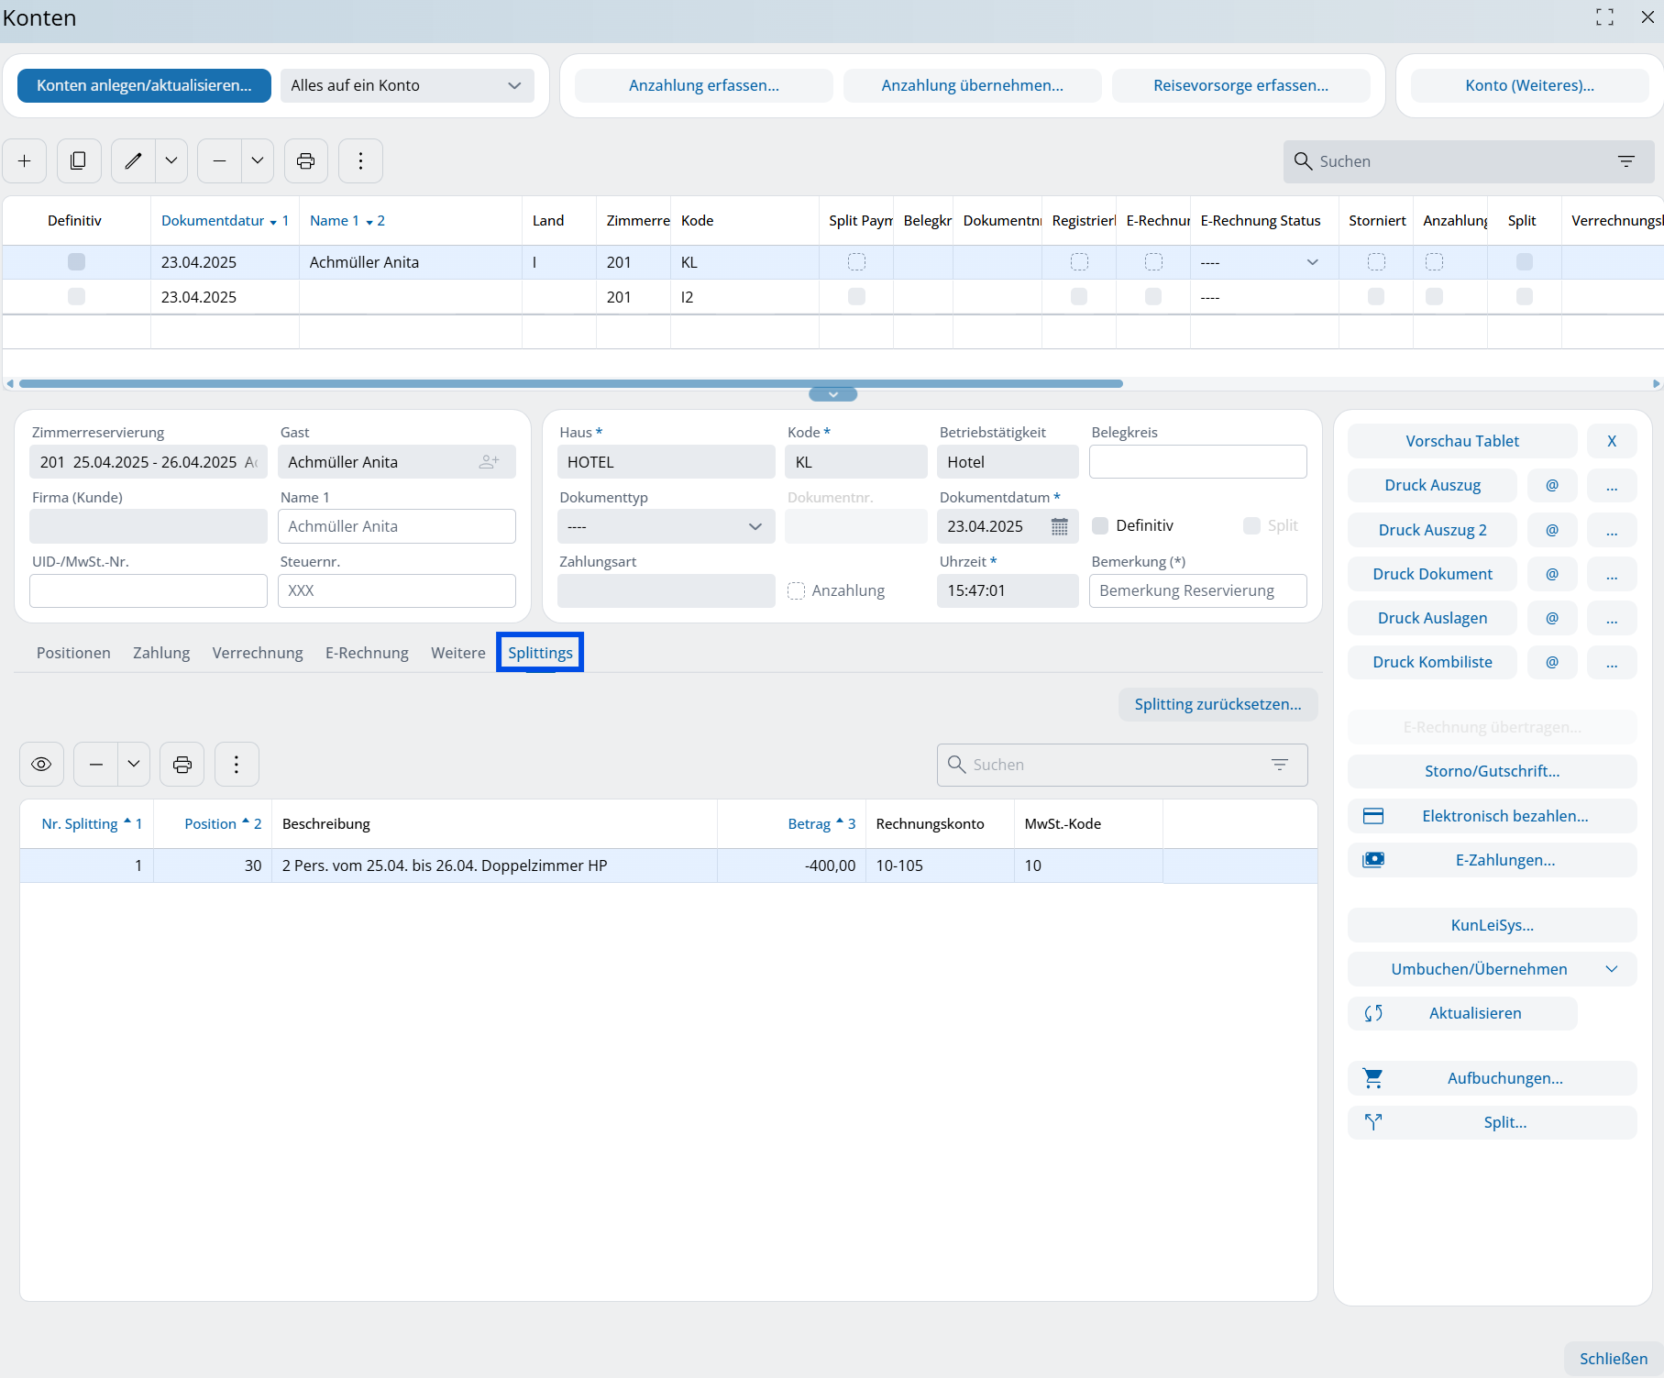Switch to the E-Rechnung tab
This screenshot has width=1664, height=1378.
[x=367, y=653]
